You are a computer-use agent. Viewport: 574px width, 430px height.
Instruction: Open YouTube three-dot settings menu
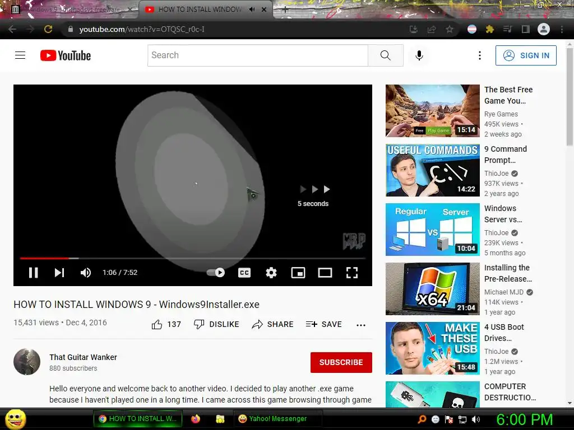point(480,55)
